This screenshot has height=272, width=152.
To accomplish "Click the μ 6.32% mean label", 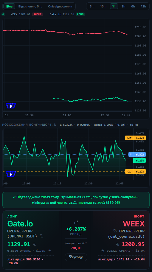I will click(x=137, y=154).
